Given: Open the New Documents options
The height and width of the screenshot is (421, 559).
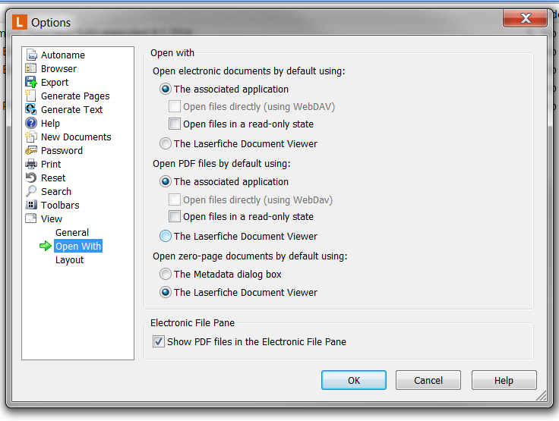Looking at the screenshot, I should pyautogui.click(x=76, y=137).
